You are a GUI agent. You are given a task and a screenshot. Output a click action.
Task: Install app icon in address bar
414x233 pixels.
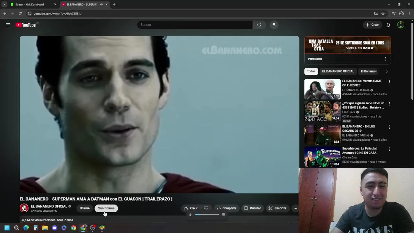pos(376,14)
